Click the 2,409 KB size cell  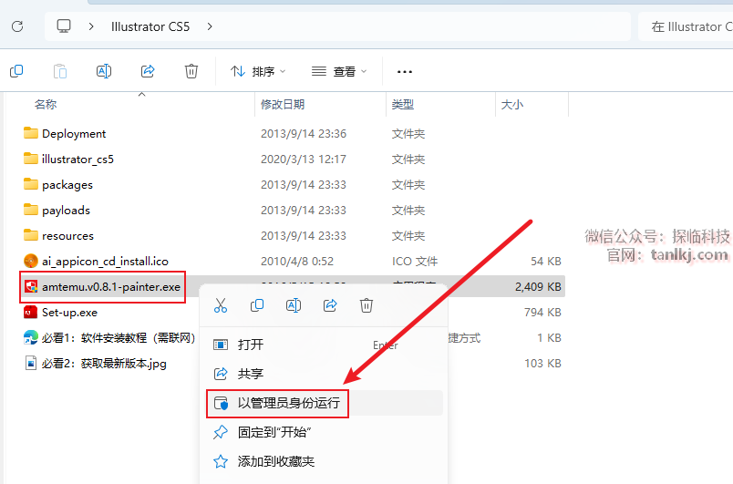(x=538, y=287)
